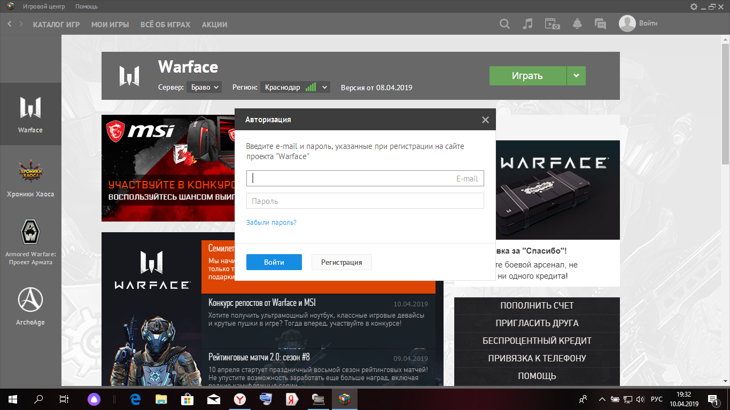730x410 pixels.
Task: Open ПРИВЯЗКА К ТЕЛЕФОНУ link
Action: click(537, 359)
